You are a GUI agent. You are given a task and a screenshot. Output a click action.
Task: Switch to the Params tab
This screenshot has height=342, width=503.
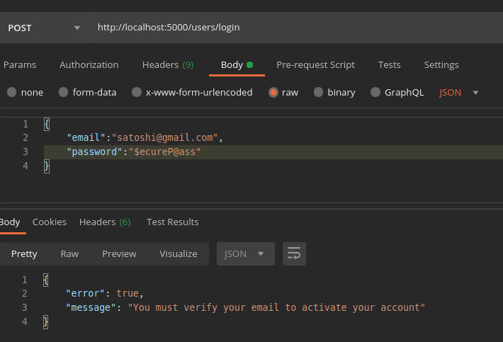click(x=20, y=64)
